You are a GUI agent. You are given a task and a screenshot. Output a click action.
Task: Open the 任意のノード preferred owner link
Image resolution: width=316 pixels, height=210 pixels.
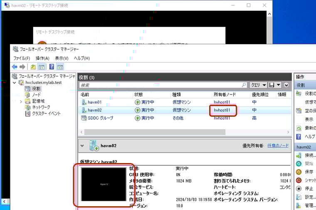[x=278, y=146]
